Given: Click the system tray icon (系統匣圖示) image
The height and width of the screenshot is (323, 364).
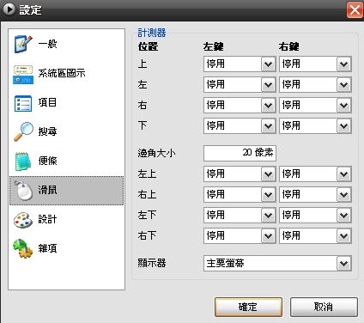Looking at the screenshot, I should [x=23, y=75].
